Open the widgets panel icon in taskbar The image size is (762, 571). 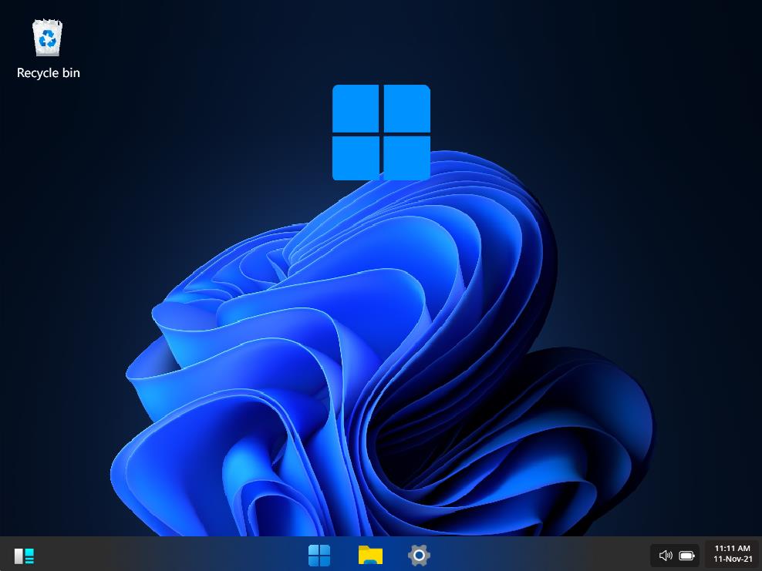coord(25,556)
